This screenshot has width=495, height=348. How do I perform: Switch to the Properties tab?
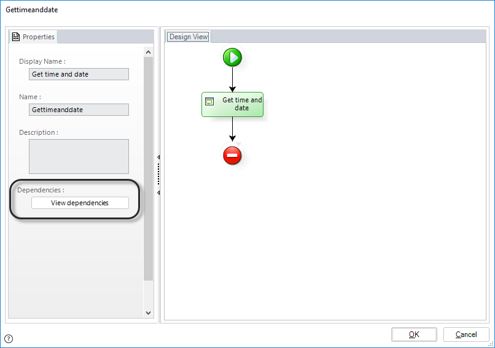tap(33, 37)
